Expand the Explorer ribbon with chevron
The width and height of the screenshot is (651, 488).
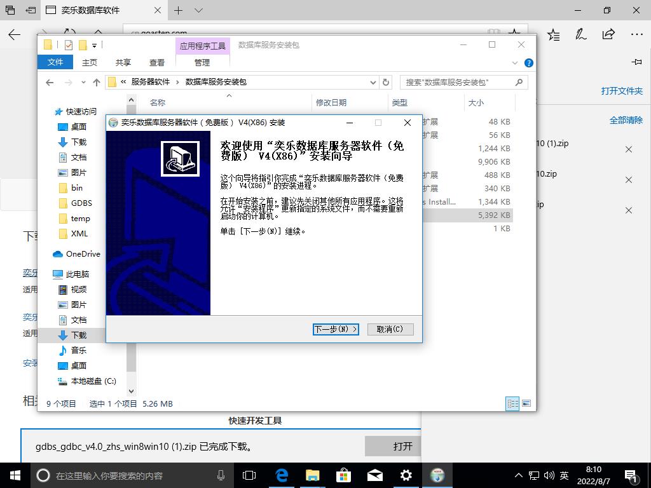tap(516, 63)
